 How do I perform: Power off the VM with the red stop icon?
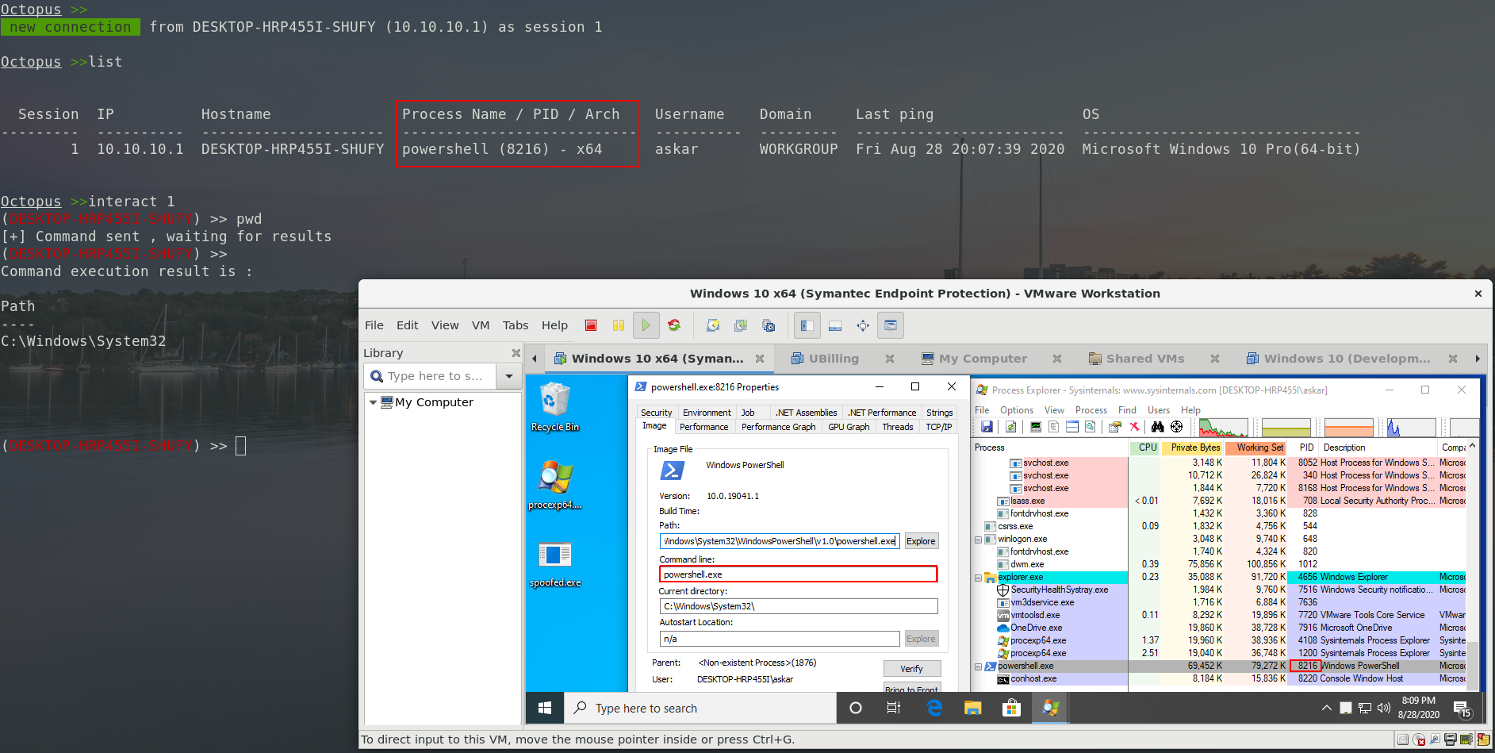click(x=591, y=325)
